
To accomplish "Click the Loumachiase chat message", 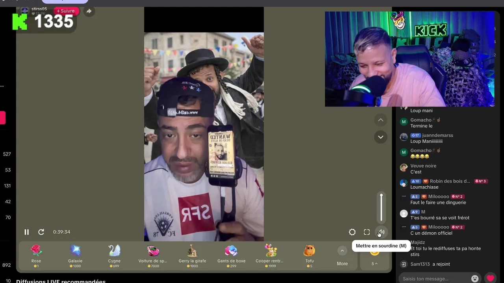I will 424,187.
